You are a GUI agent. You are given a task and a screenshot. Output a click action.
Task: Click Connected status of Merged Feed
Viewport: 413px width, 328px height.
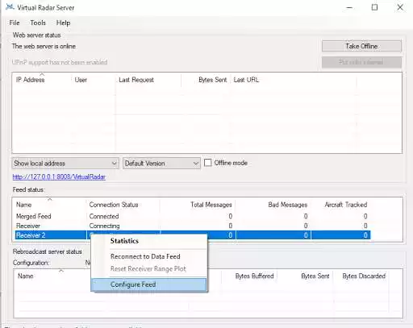point(104,216)
